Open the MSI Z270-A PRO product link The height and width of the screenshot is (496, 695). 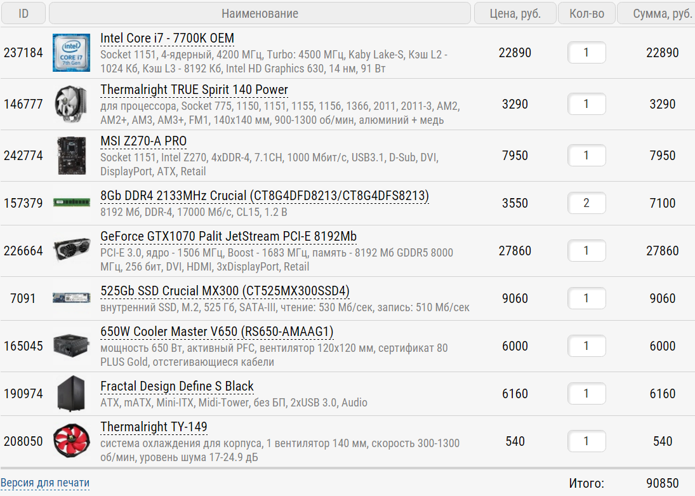point(143,142)
